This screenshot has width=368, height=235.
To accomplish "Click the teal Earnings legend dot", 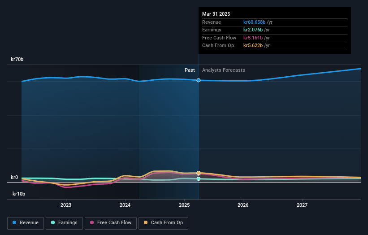I will [x=53, y=222].
